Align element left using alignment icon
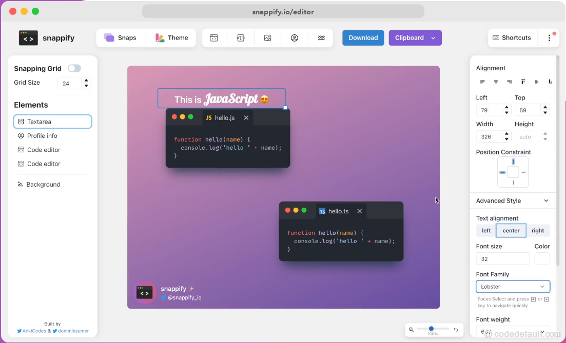The image size is (566, 343). click(482, 82)
